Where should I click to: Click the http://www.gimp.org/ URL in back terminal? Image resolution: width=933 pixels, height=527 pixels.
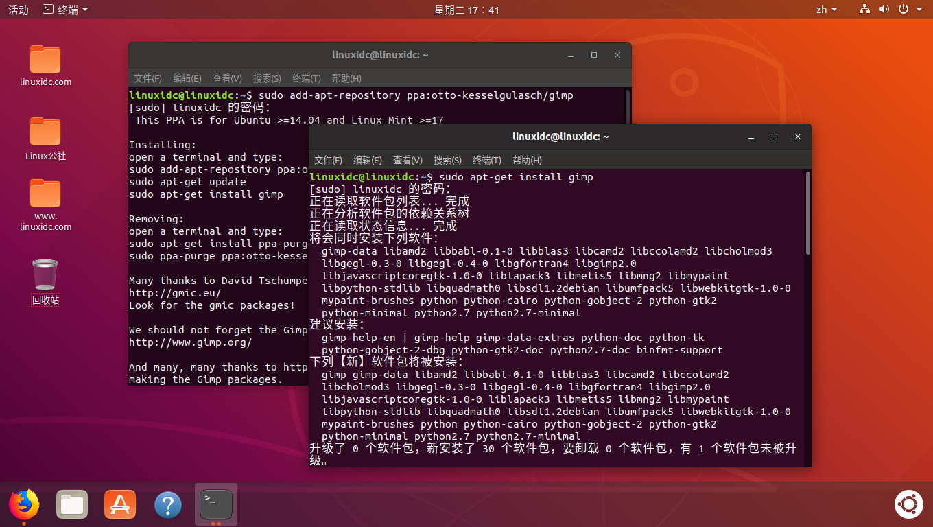(x=191, y=342)
